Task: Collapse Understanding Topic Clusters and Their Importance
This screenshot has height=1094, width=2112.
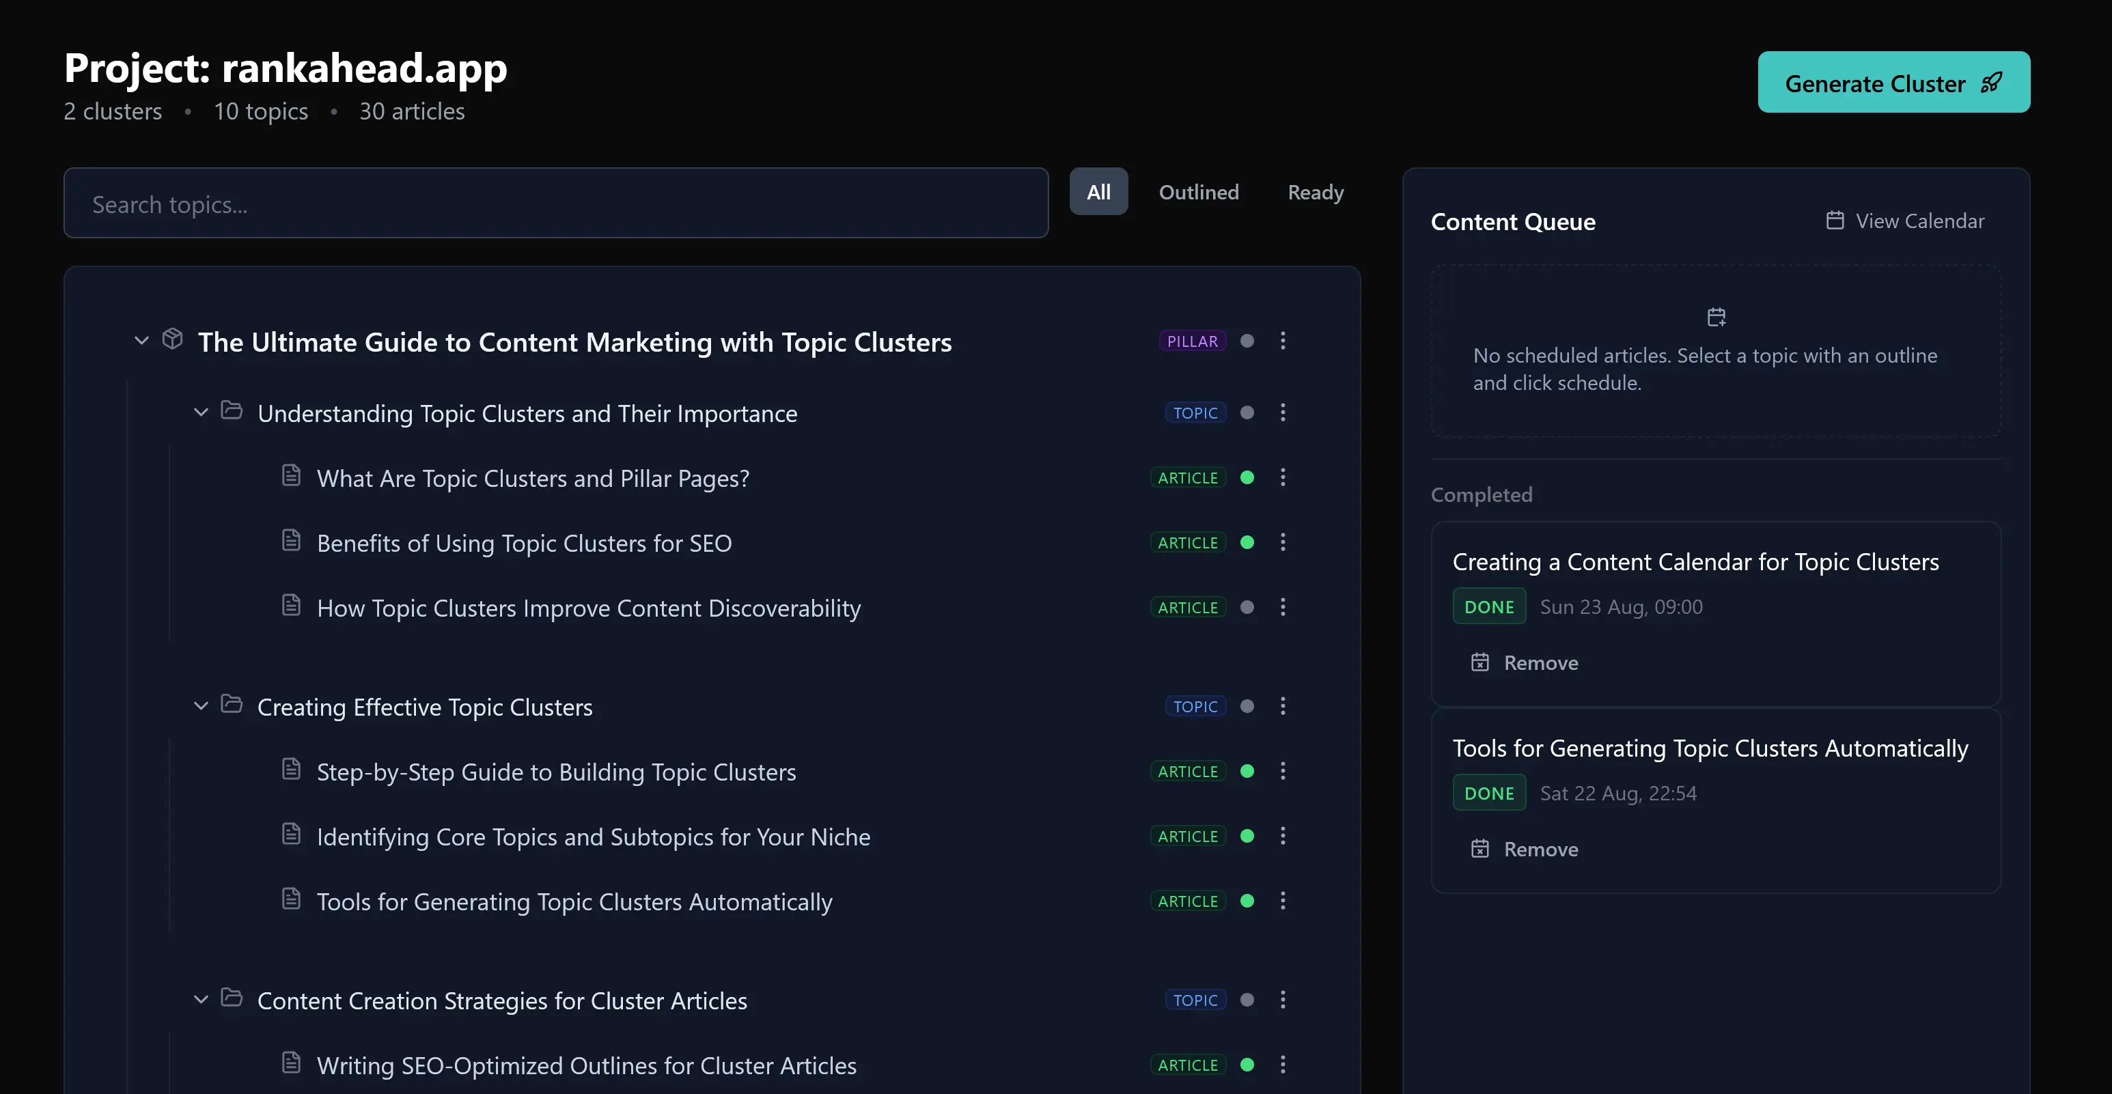Action: [x=201, y=411]
